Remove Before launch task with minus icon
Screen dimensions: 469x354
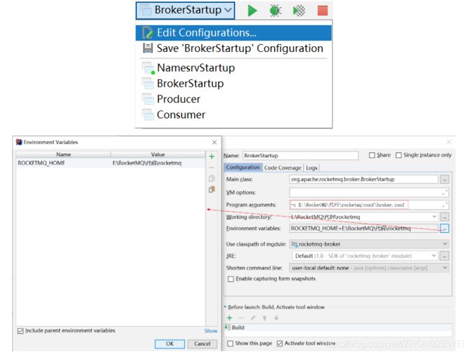241,318
